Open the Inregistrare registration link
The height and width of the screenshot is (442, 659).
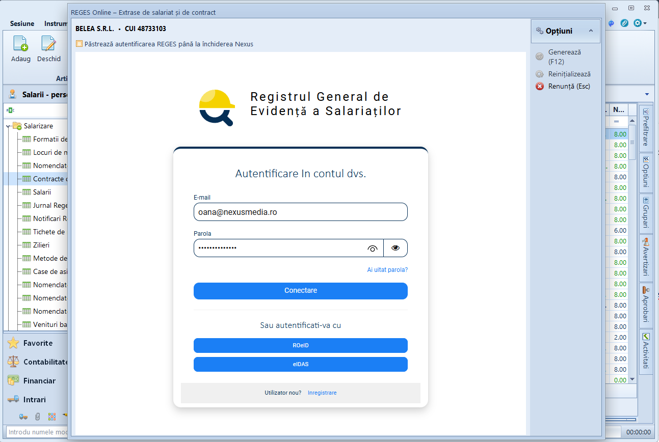click(322, 393)
